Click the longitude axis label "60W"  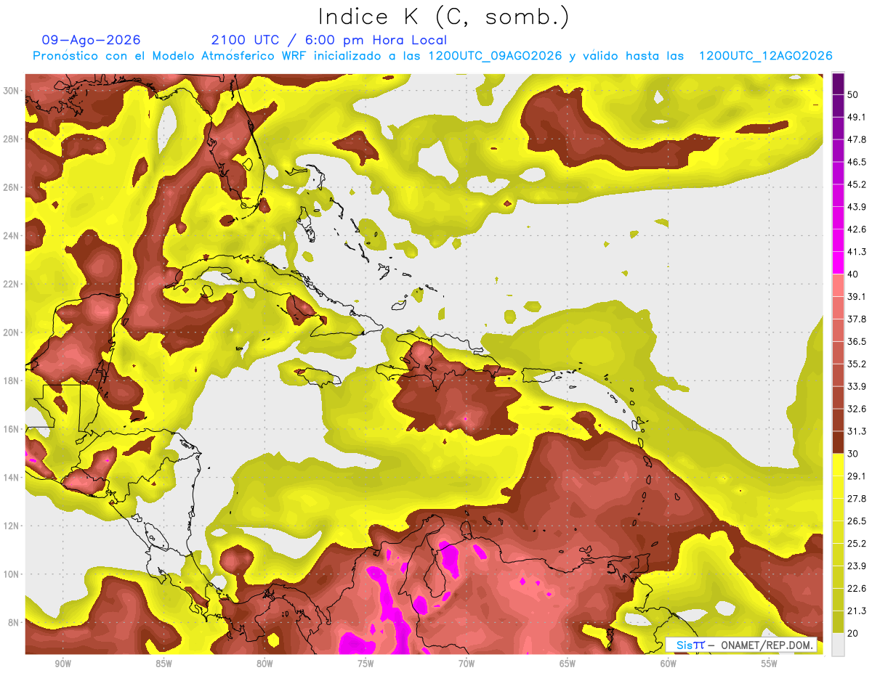pyautogui.click(x=669, y=664)
